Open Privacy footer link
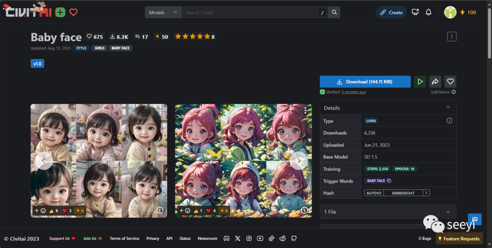 tap(153, 238)
